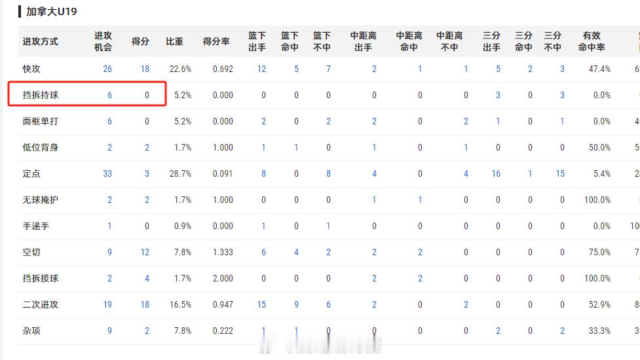Open the 定点 三分不中 value 15
The image size is (640, 360).
point(560,173)
